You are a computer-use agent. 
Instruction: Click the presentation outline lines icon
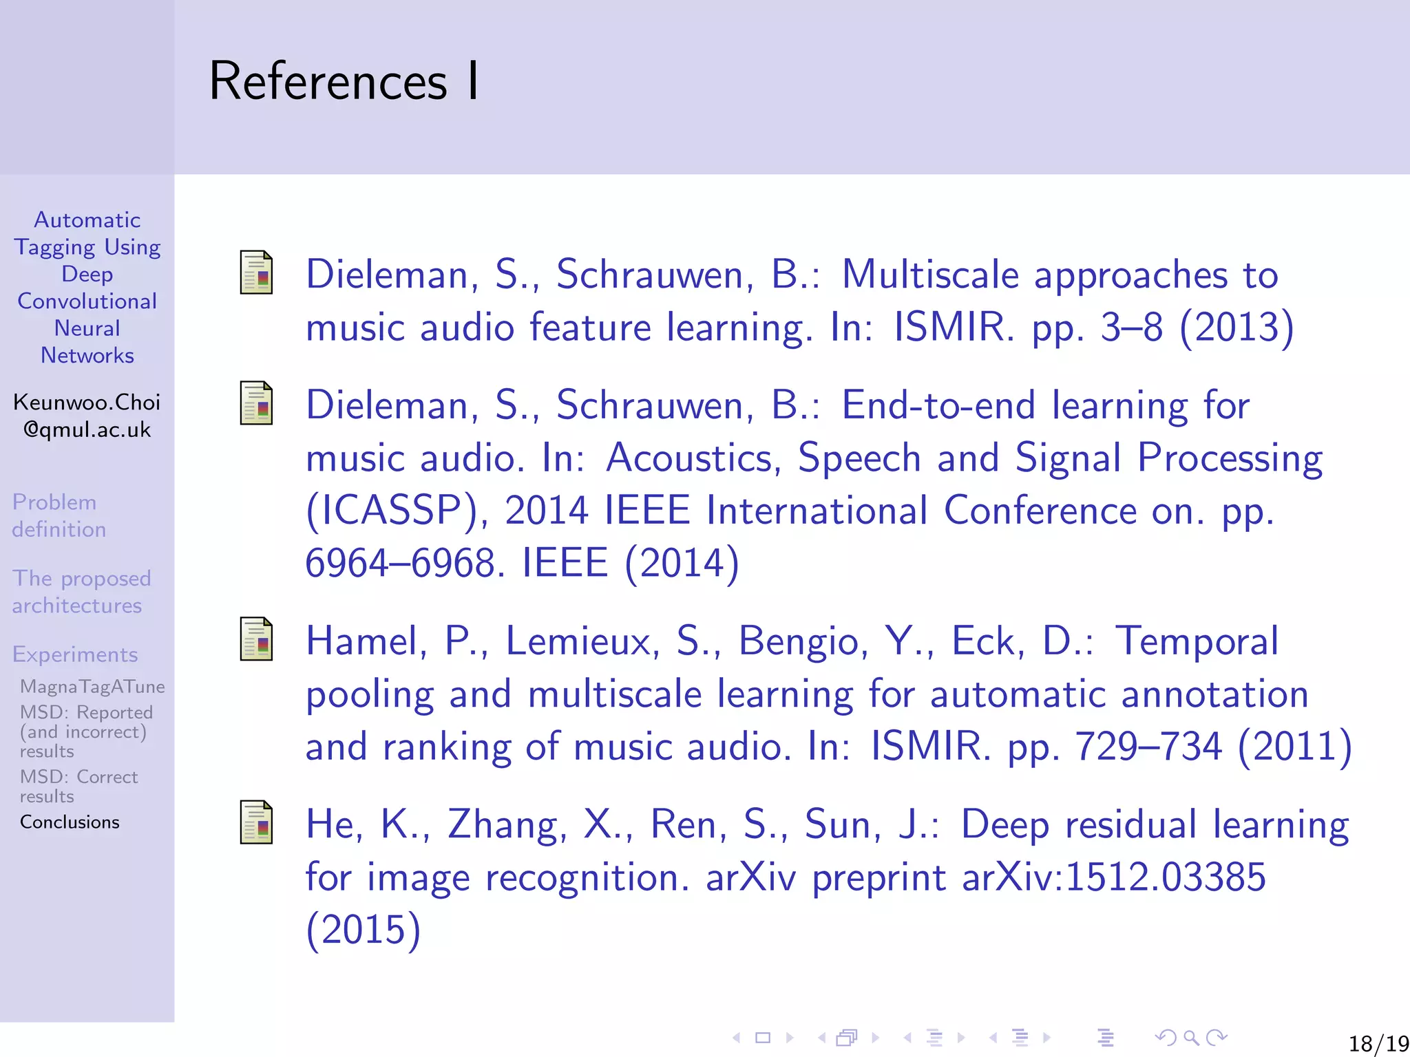click(1106, 1038)
